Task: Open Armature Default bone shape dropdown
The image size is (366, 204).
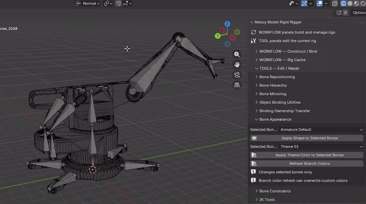Action: [321, 129]
